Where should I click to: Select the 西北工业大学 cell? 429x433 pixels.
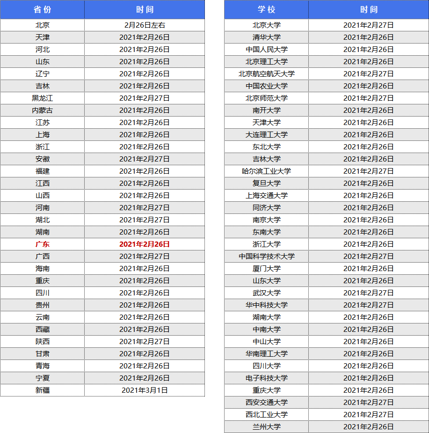click(266, 414)
